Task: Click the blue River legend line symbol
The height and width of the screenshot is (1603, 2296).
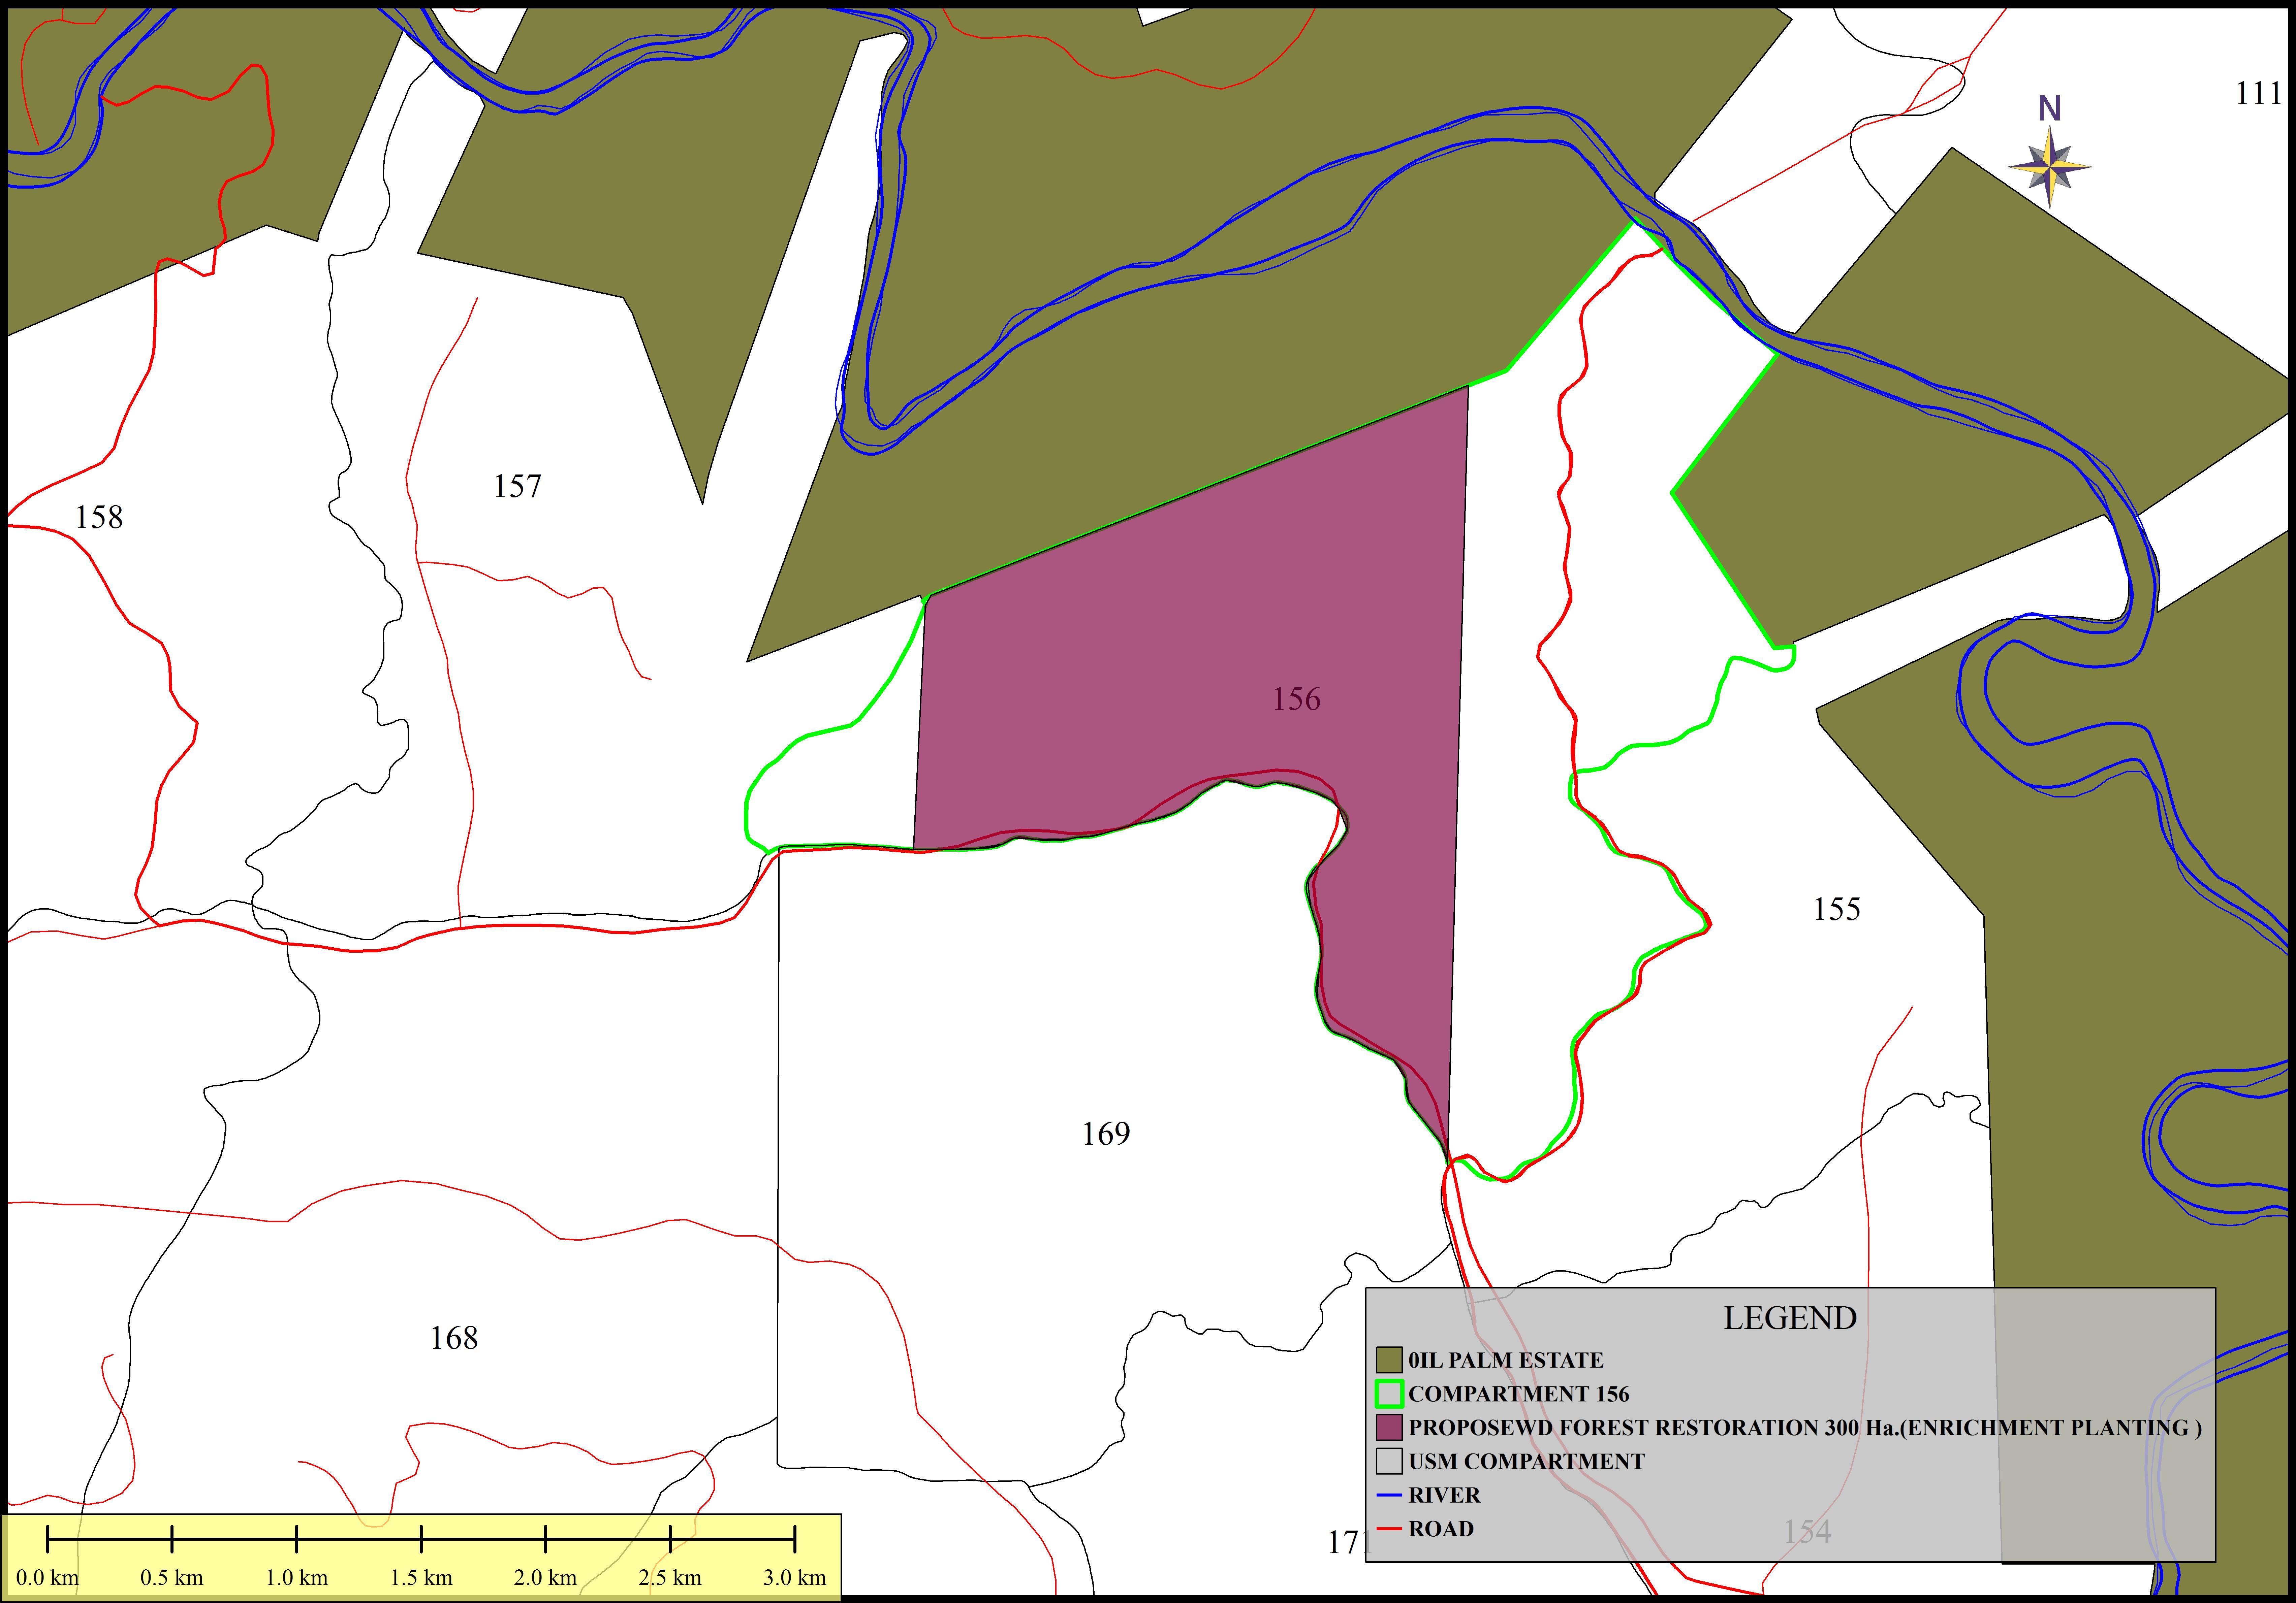Action: (1389, 1495)
